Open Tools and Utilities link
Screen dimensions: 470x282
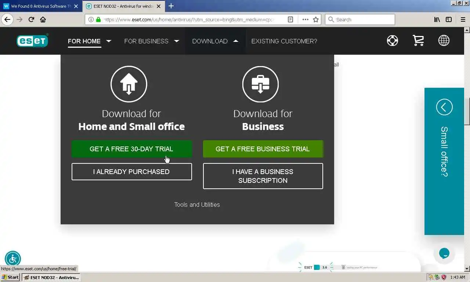[197, 205]
